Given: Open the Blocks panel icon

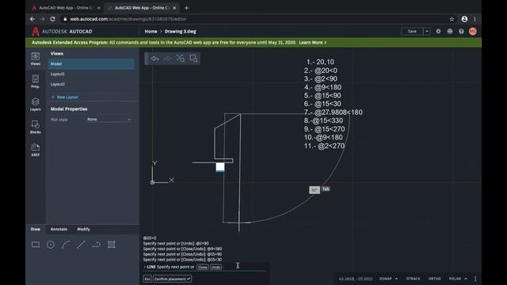Looking at the screenshot, I should 35,127.
